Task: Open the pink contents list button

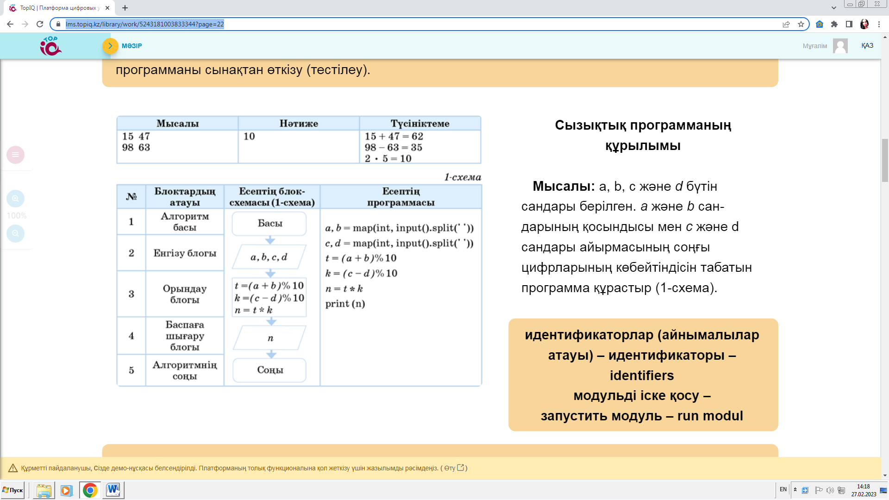Action: 15,155
